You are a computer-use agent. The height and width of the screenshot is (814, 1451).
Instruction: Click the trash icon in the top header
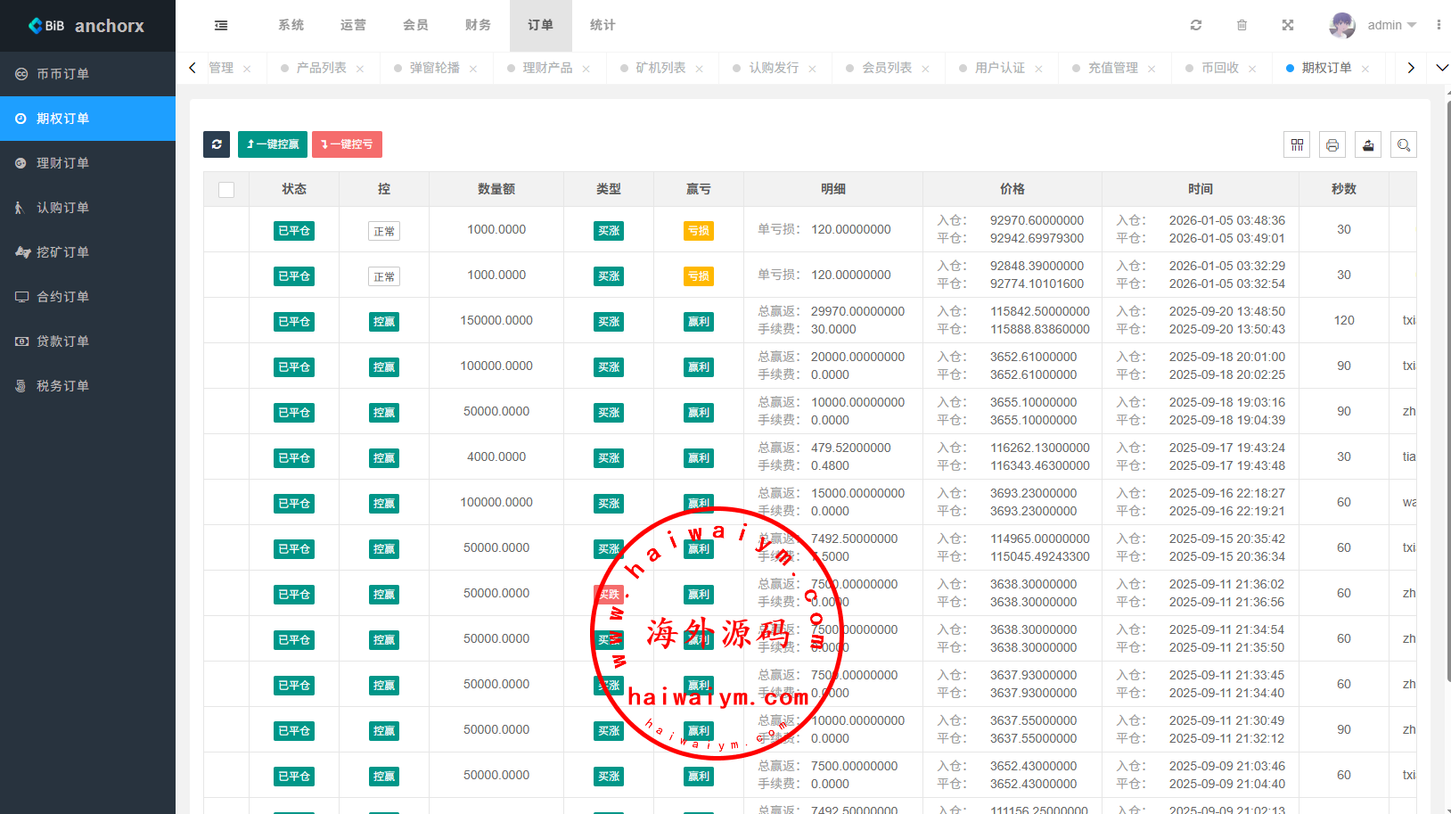1242,26
